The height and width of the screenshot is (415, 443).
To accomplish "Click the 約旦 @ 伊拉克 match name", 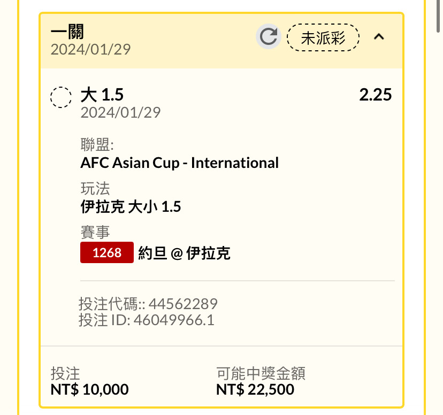I will point(184,253).
